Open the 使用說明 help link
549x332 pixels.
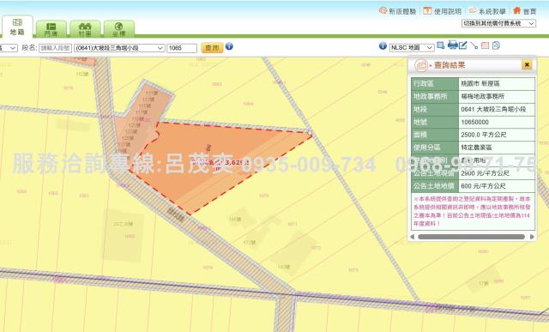tap(443, 11)
